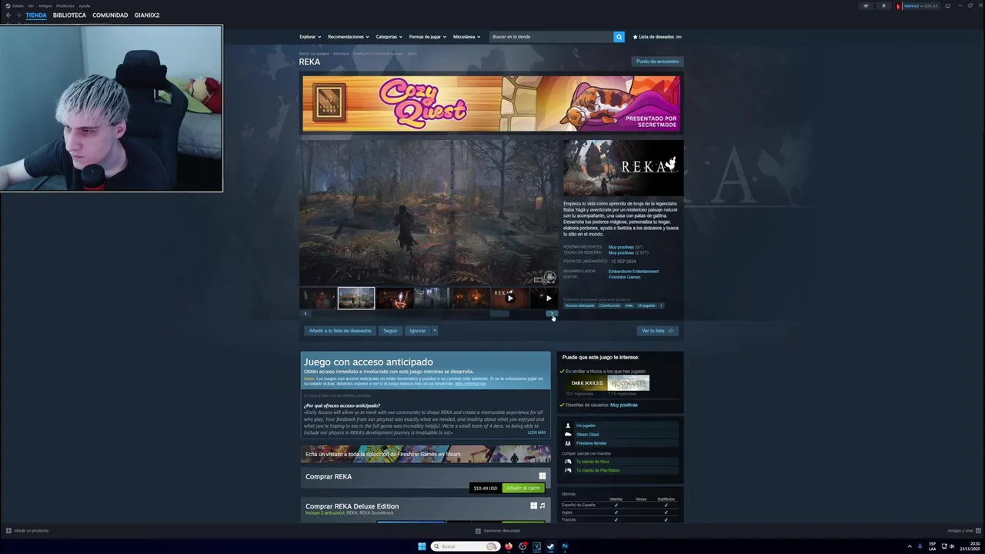The image size is (985, 554).
Task: Expand LEER MÁS in early access description
Action: 536,432
